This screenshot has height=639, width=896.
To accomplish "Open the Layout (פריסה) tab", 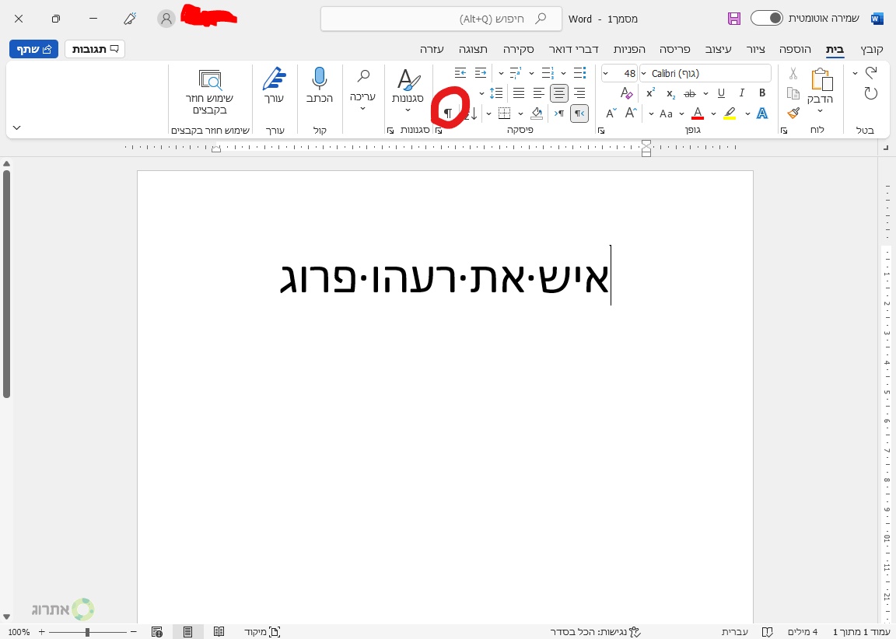I will (675, 50).
